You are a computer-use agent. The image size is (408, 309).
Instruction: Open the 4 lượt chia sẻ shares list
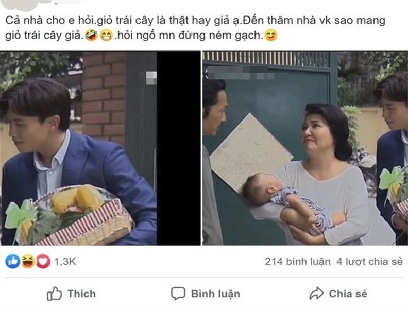(x=369, y=262)
